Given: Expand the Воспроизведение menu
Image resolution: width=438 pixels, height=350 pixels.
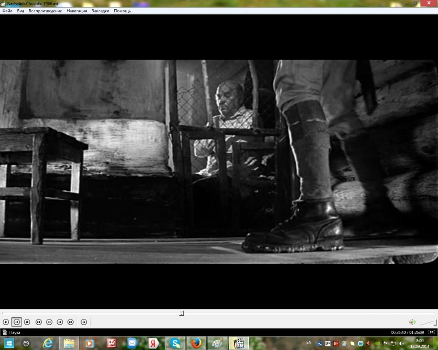Looking at the screenshot, I should [45, 11].
